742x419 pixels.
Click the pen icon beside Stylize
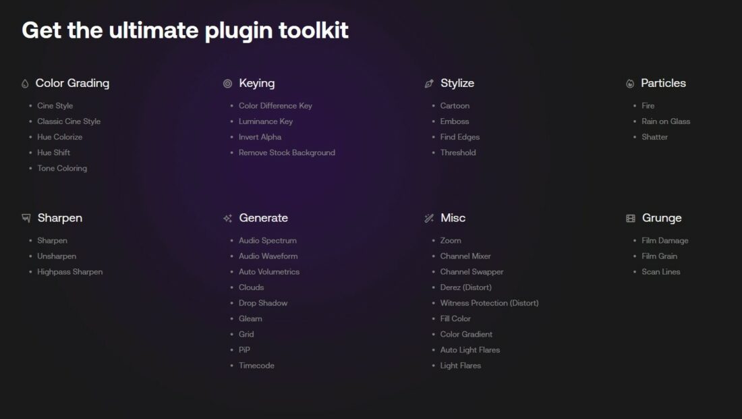[429, 84]
